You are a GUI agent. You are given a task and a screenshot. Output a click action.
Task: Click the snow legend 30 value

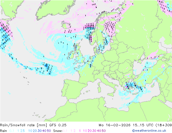click(x=94, y=131)
